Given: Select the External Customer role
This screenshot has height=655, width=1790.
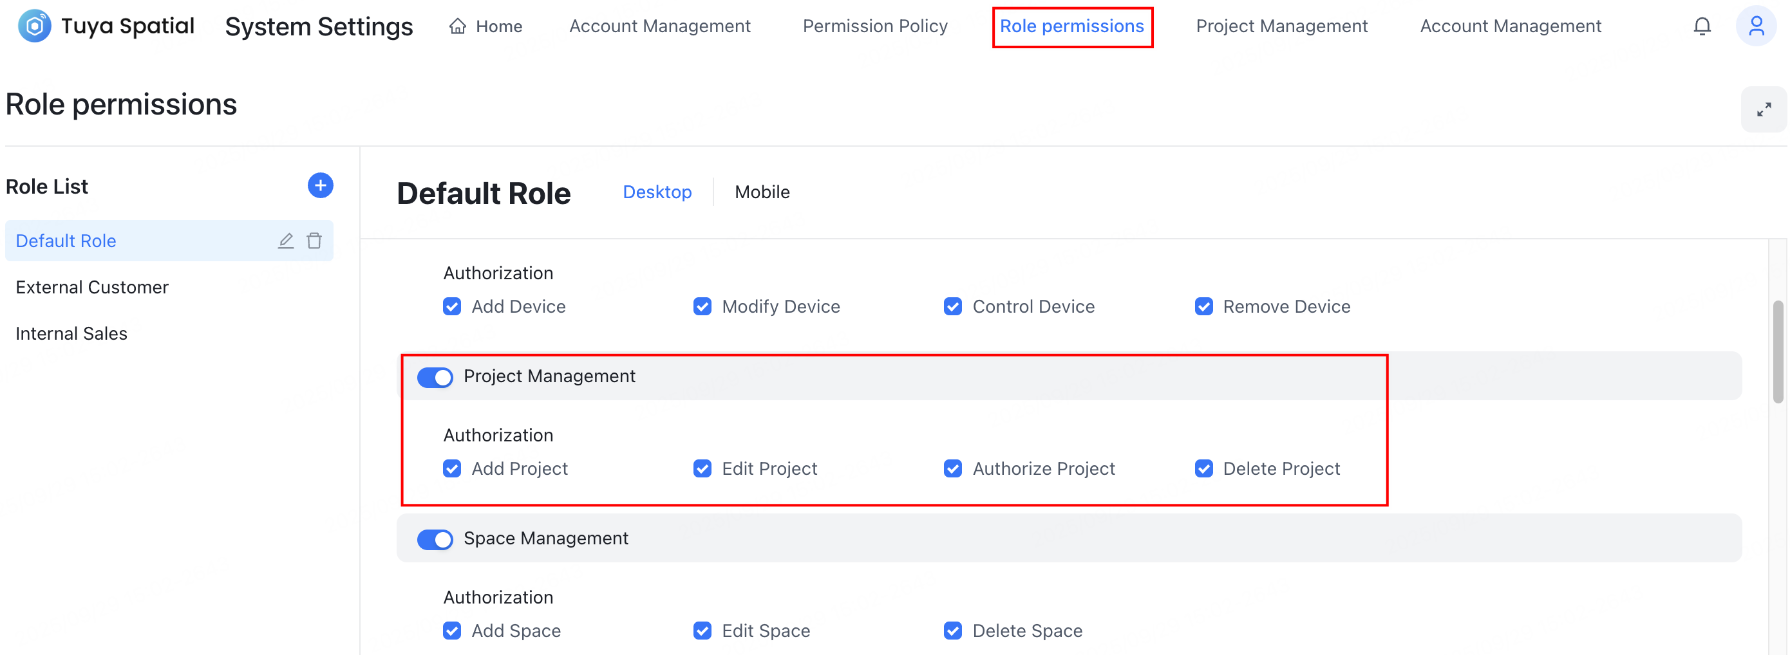Looking at the screenshot, I should (x=91, y=287).
